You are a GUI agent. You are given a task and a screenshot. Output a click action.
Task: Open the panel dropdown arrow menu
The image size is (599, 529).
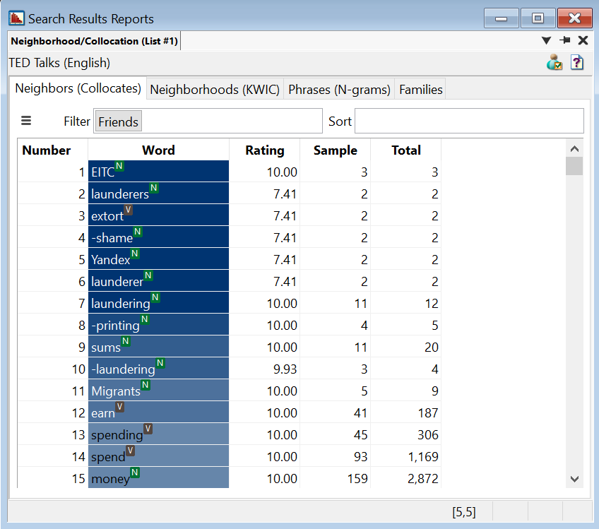pos(546,41)
